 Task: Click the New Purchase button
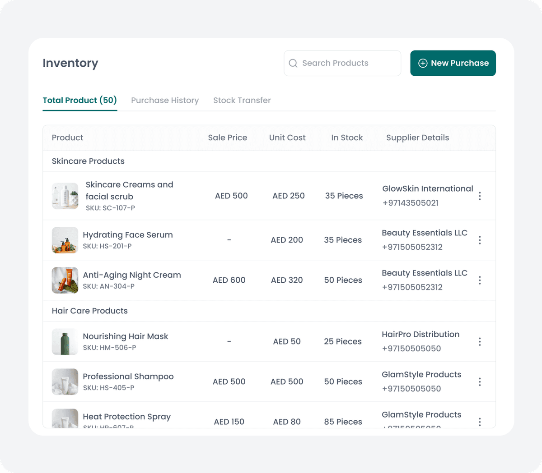click(453, 63)
